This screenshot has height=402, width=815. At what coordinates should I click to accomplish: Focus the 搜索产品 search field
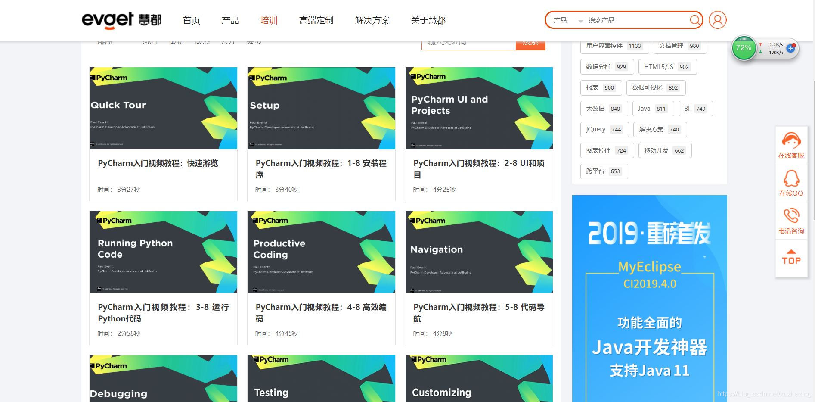(636, 20)
